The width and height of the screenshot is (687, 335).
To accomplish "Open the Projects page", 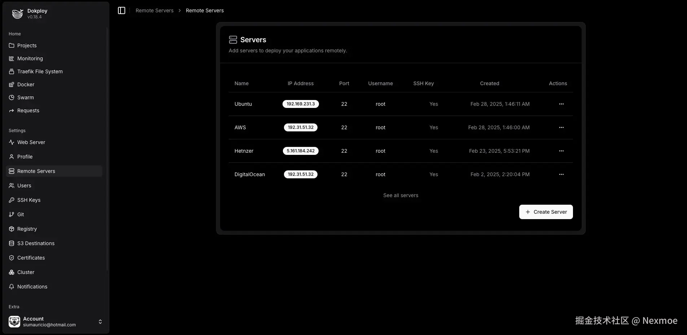I will click(x=54, y=45).
